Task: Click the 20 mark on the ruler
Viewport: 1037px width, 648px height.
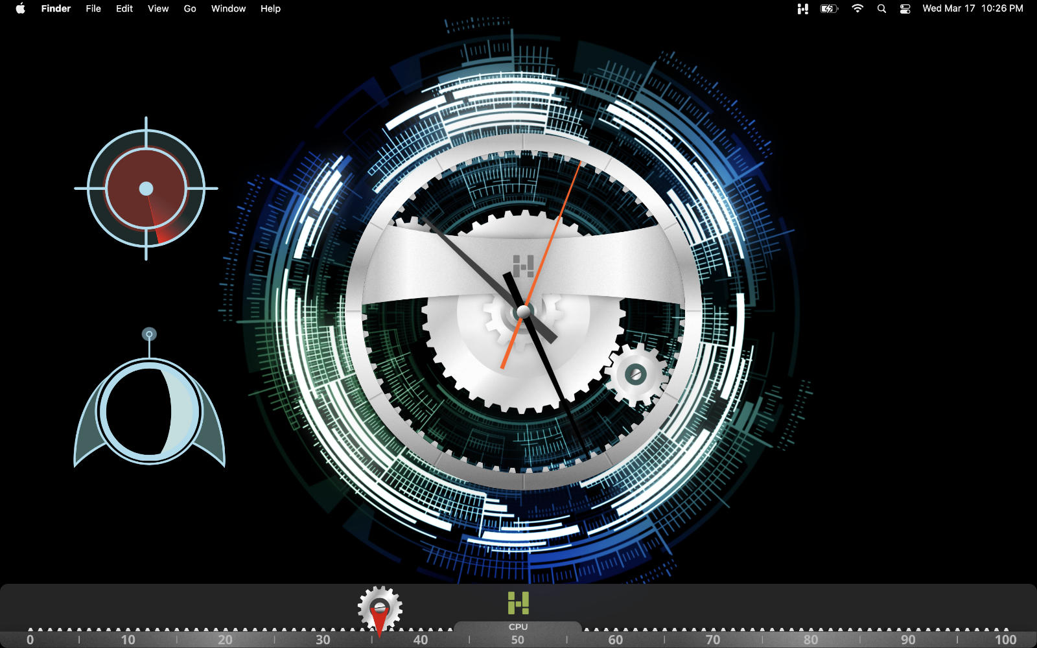Action: pos(225,640)
